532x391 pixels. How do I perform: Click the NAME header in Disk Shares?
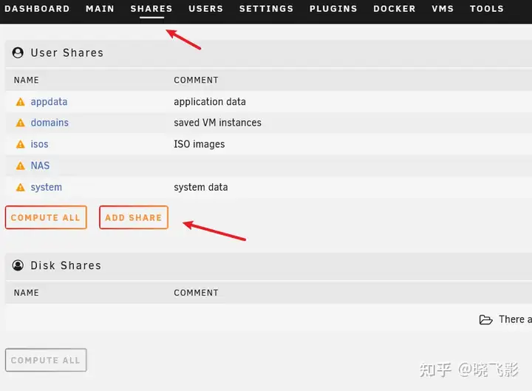[26, 293]
